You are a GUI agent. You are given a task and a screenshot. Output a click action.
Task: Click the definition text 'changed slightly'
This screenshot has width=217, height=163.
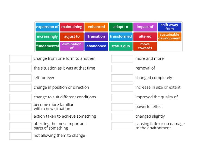click(x=150, y=116)
